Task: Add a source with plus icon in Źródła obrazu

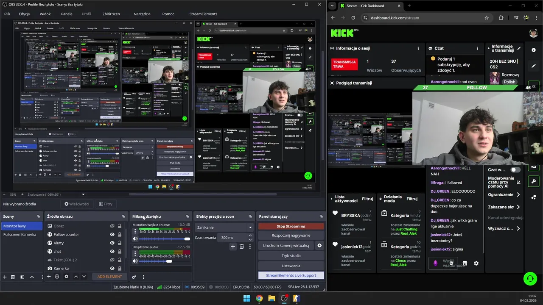Action: coord(49,277)
